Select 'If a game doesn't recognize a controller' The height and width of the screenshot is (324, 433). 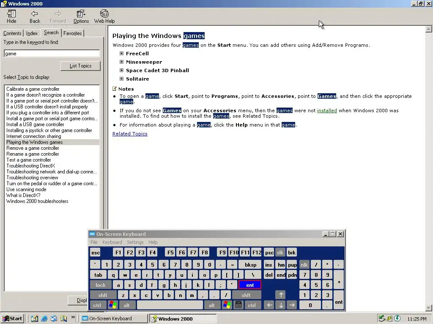click(x=46, y=95)
